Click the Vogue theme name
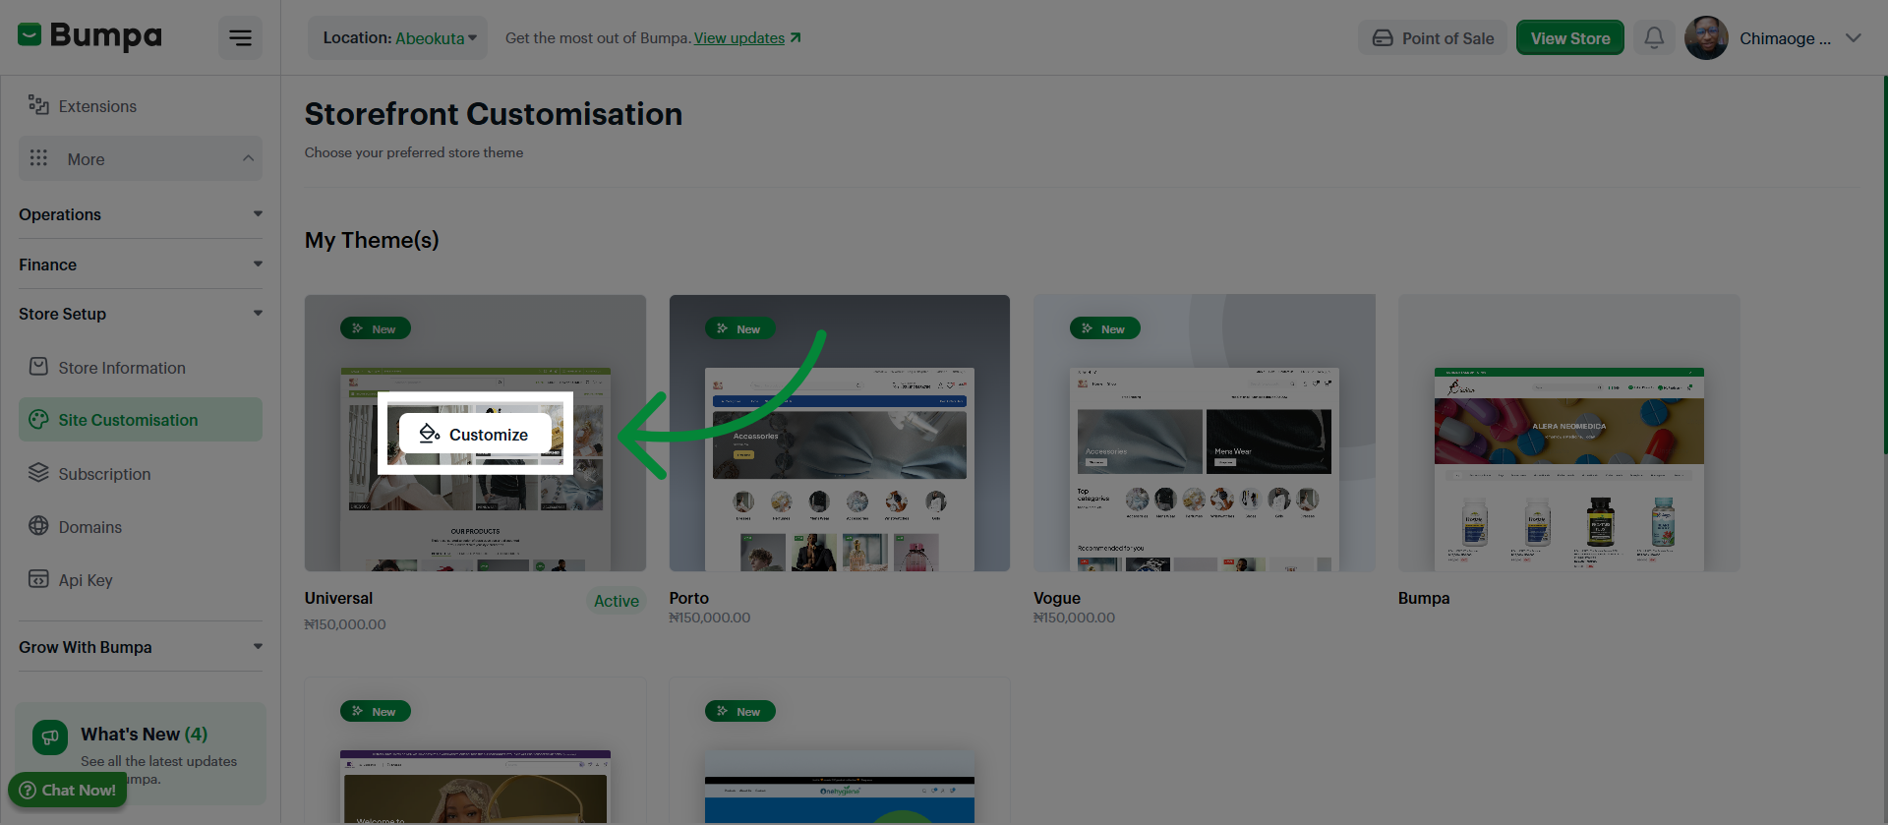The image size is (1888, 825). click(x=1057, y=598)
